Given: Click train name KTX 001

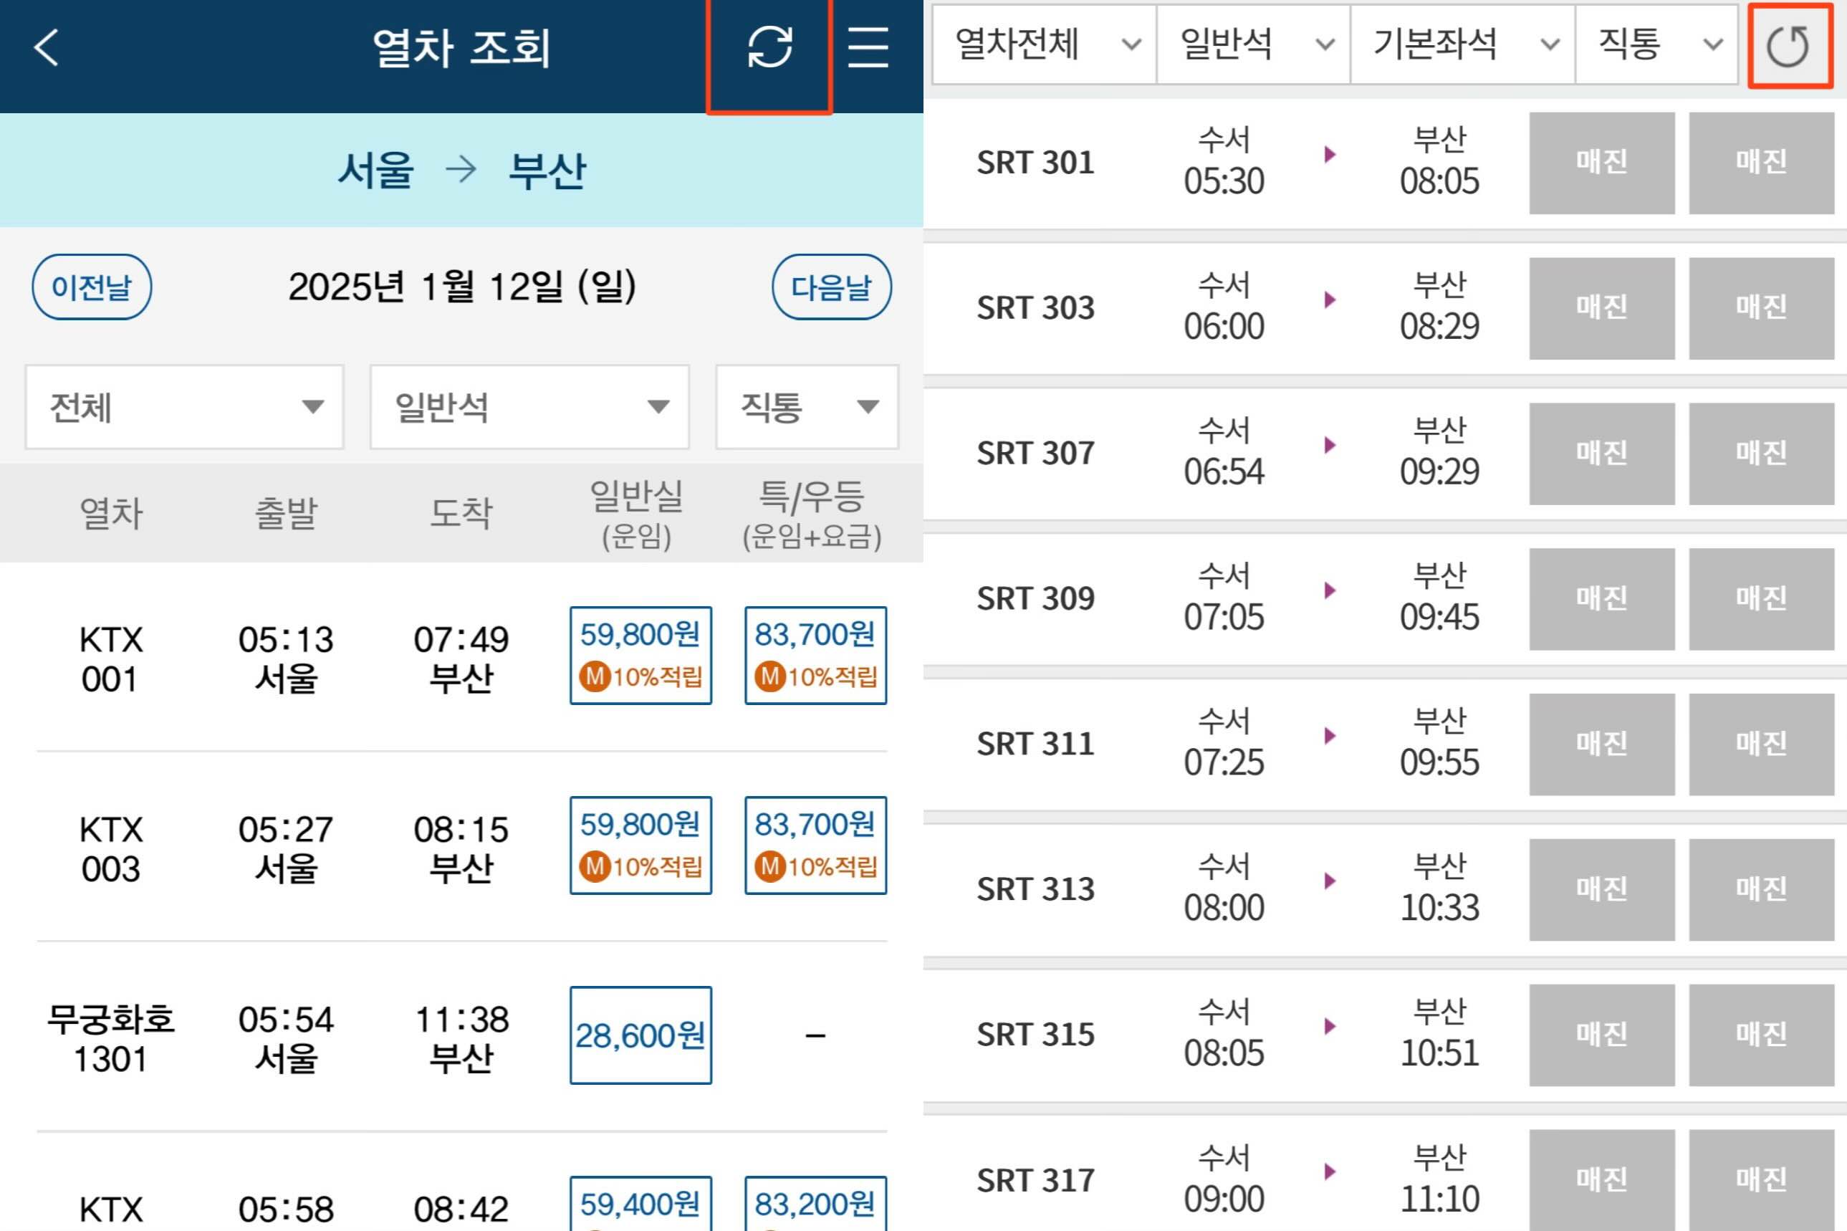Looking at the screenshot, I should (110, 659).
